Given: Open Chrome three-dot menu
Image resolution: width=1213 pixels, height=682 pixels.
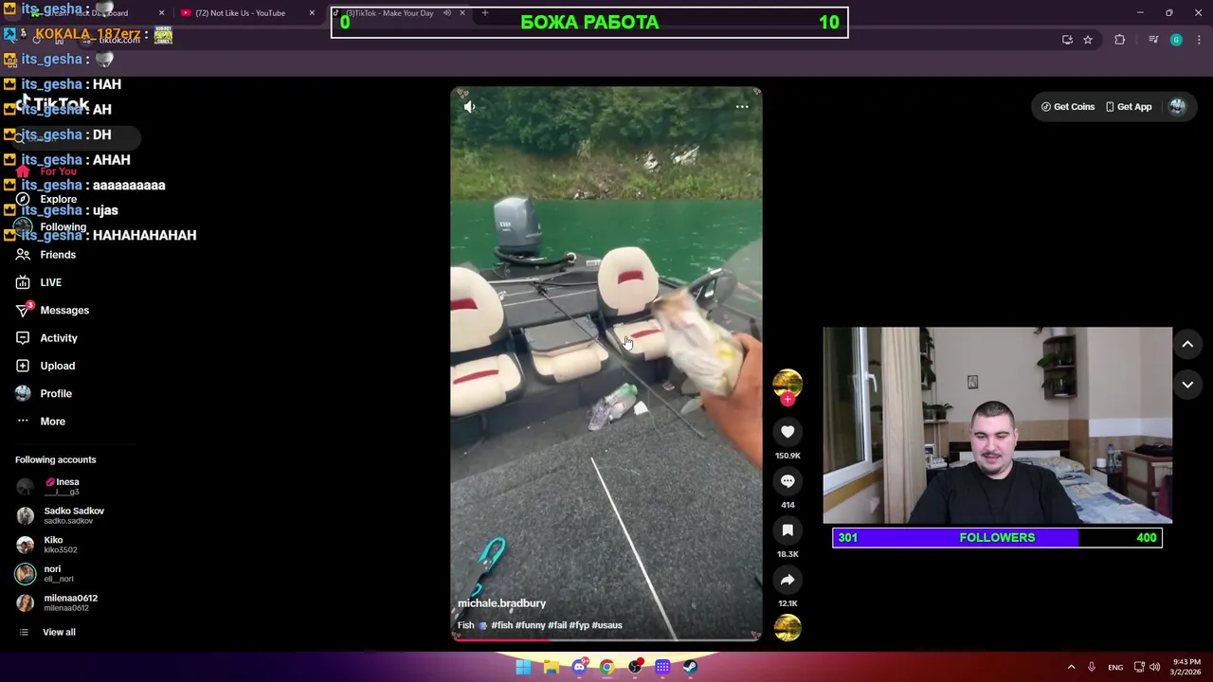Looking at the screenshot, I should coord(1199,40).
